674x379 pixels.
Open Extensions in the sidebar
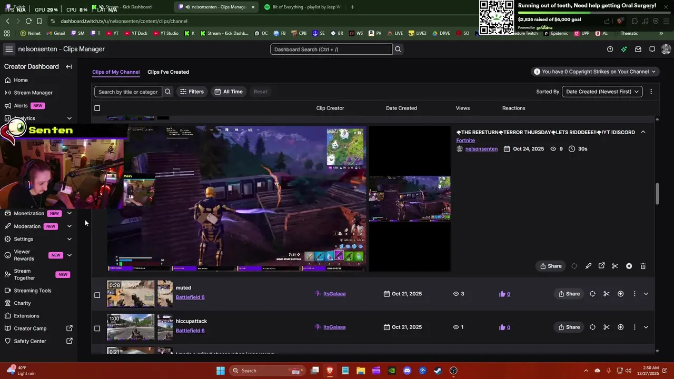pyautogui.click(x=26, y=316)
